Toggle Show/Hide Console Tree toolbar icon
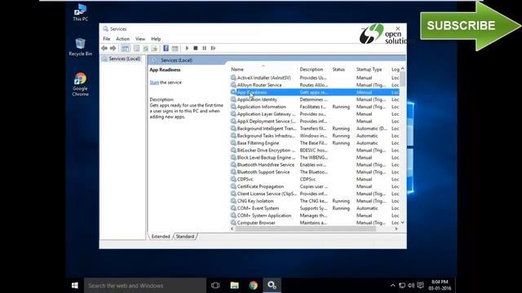This screenshot has height=293, width=522. click(126, 48)
